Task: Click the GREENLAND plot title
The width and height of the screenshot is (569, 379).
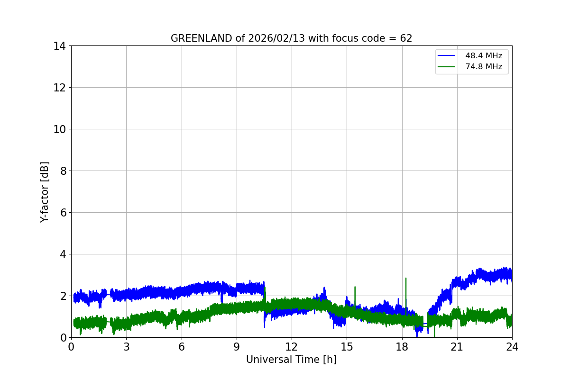Action: pos(291,38)
